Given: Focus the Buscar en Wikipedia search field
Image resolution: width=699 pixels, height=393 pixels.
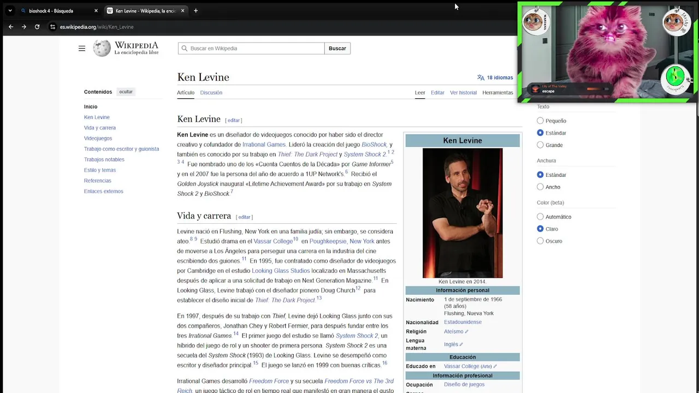Looking at the screenshot, I should [x=251, y=49].
